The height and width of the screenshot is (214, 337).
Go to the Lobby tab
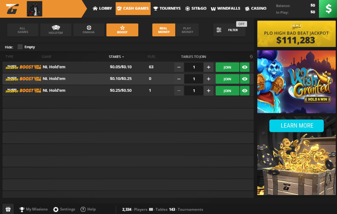pos(102,8)
